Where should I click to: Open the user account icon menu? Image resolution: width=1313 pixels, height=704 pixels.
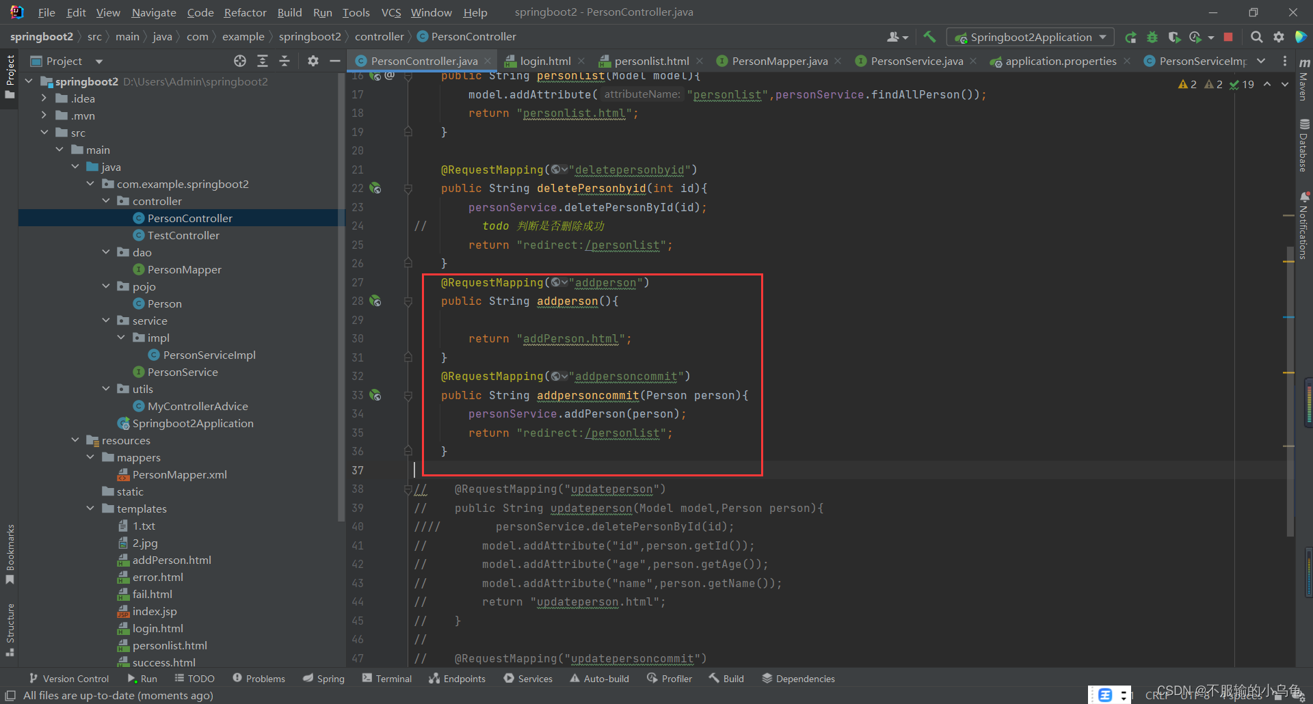click(897, 37)
